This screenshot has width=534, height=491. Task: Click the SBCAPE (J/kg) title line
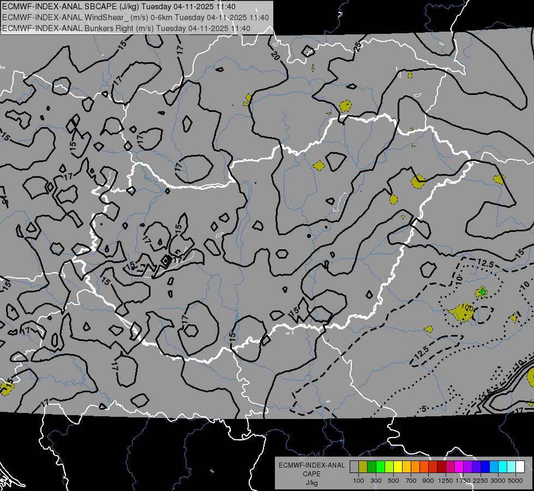118,7
